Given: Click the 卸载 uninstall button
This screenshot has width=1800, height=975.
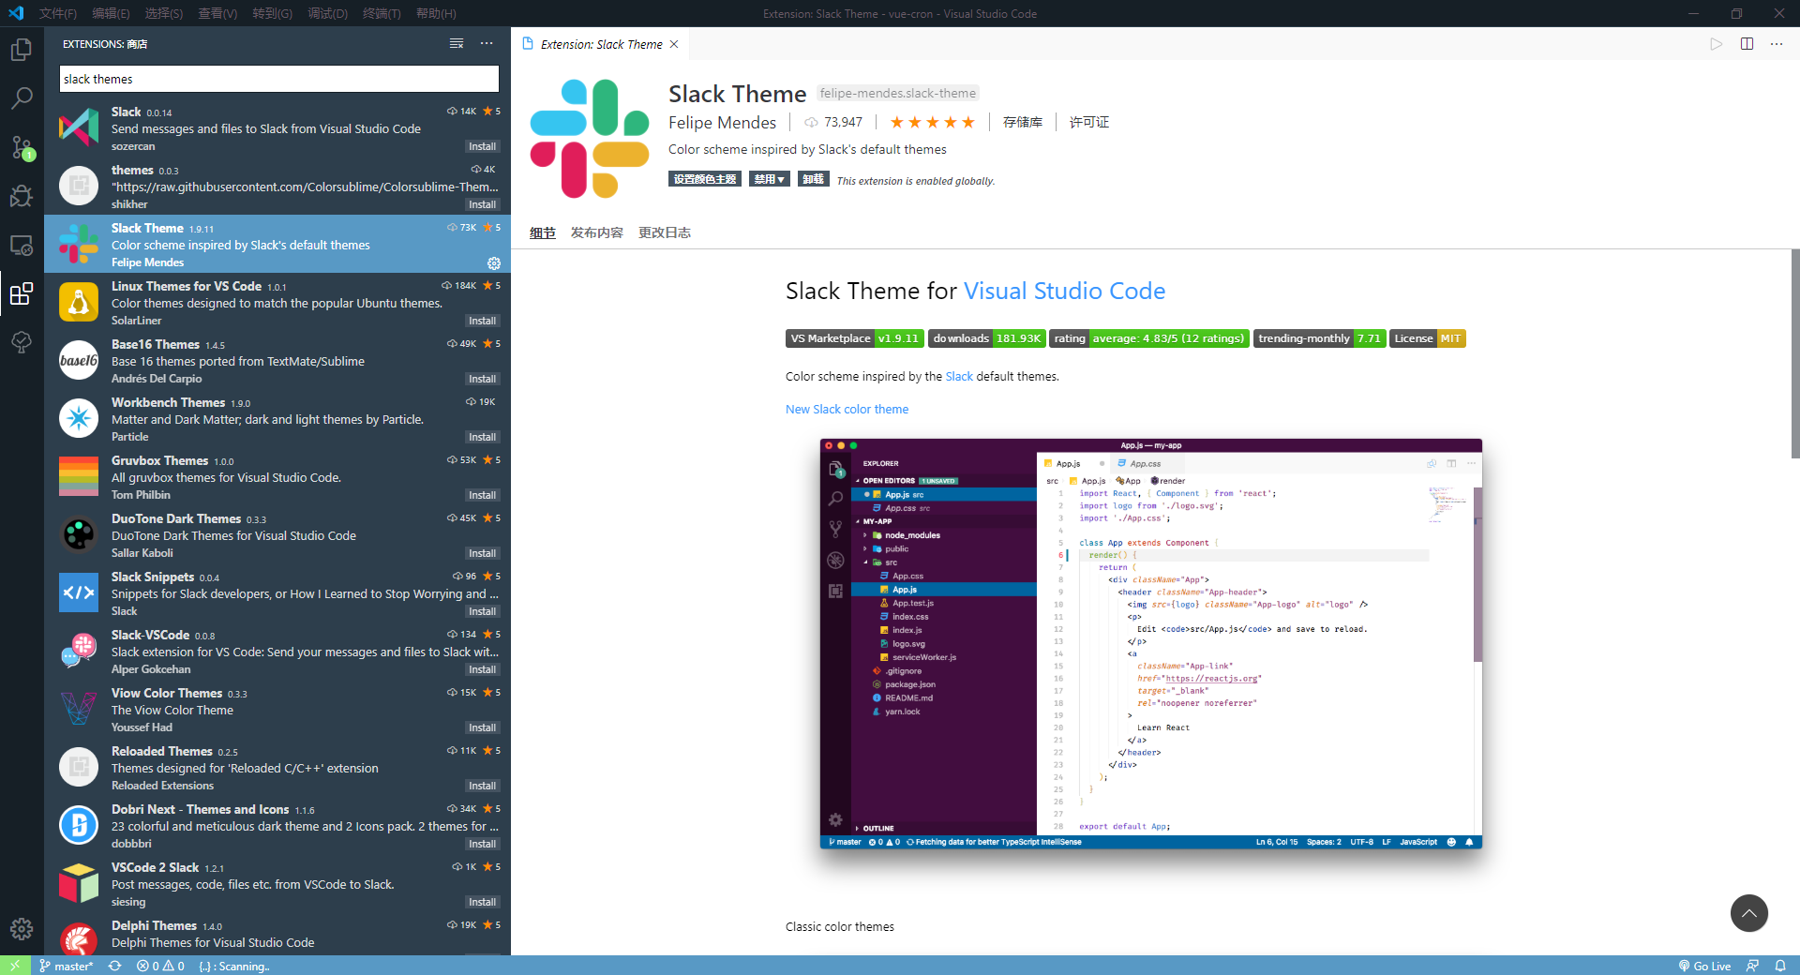Looking at the screenshot, I should 813,179.
